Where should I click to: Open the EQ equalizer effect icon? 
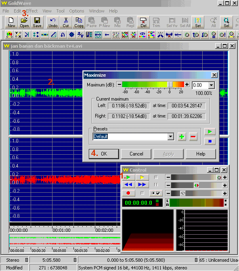pos(143,35)
